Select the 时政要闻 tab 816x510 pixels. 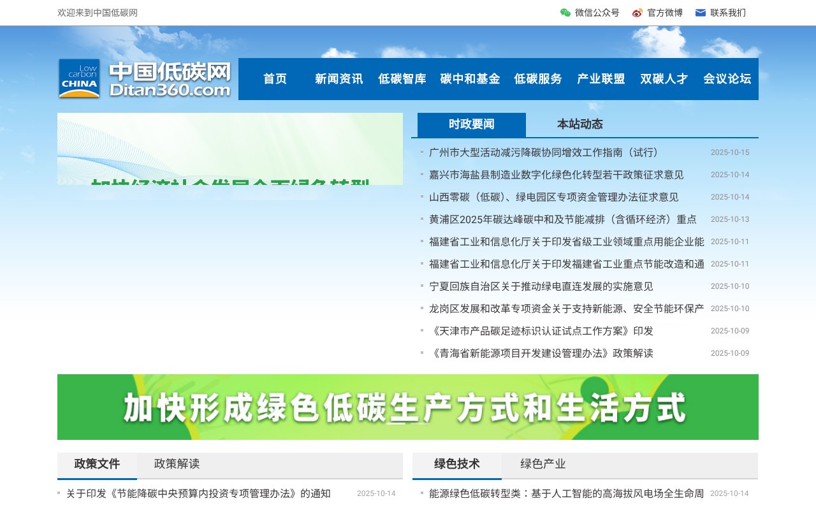(x=470, y=124)
